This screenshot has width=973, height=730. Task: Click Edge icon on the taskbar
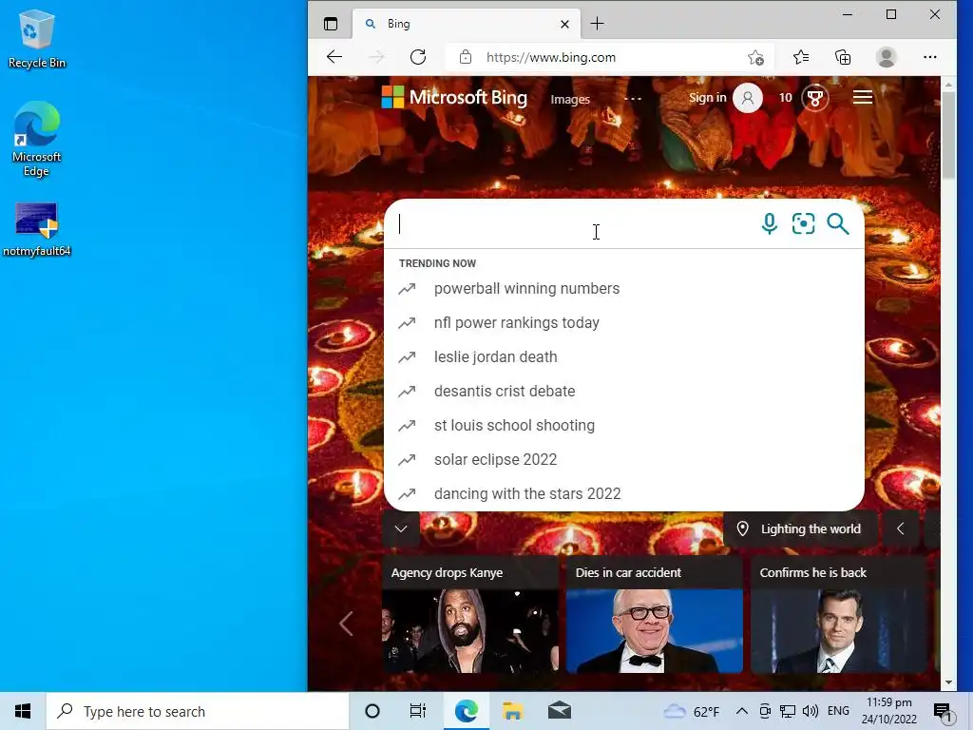pyautogui.click(x=466, y=711)
